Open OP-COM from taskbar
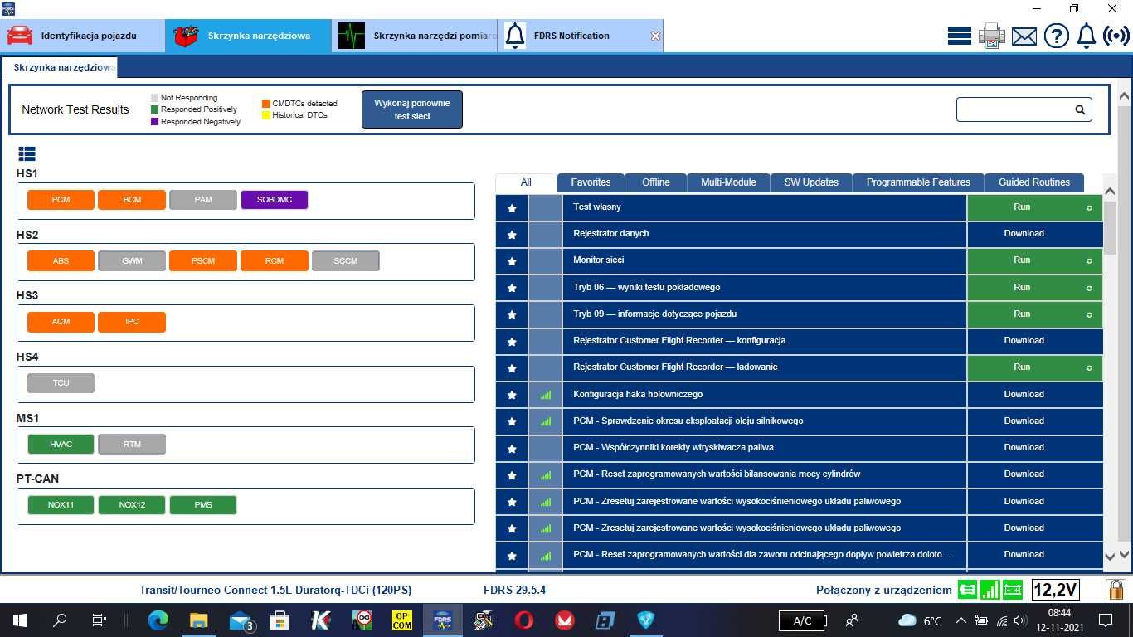This screenshot has height=637, width=1133. pyautogui.click(x=402, y=620)
